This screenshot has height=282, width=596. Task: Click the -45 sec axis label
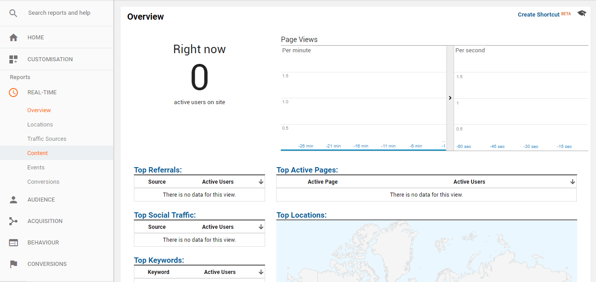pos(497,147)
